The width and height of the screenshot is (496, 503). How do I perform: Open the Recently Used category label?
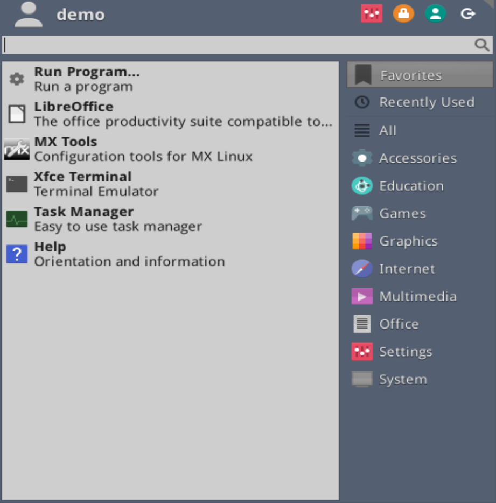[427, 102]
